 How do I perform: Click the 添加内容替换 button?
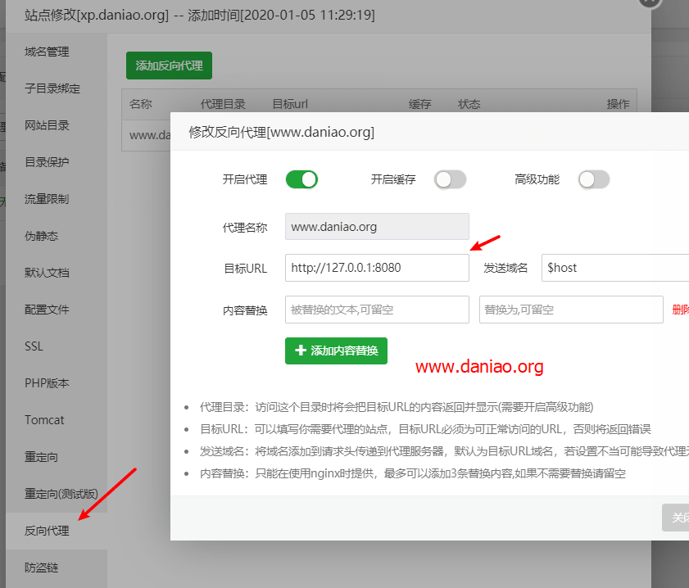(x=336, y=351)
